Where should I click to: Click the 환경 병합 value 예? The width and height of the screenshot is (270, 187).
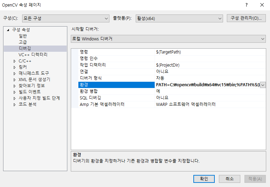coord(210,91)
